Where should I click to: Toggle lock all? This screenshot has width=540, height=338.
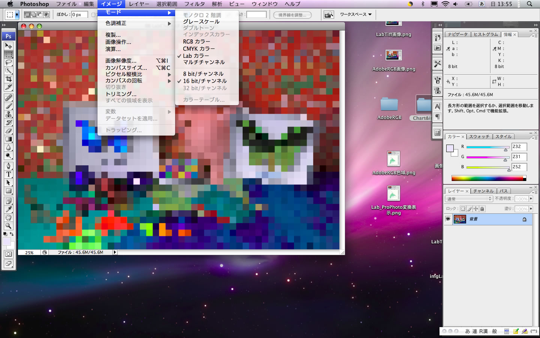(x=482, y=209)
